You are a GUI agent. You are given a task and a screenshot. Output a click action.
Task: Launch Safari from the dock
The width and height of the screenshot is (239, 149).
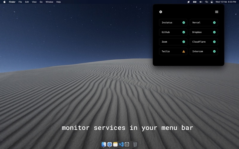coord(110,144)
